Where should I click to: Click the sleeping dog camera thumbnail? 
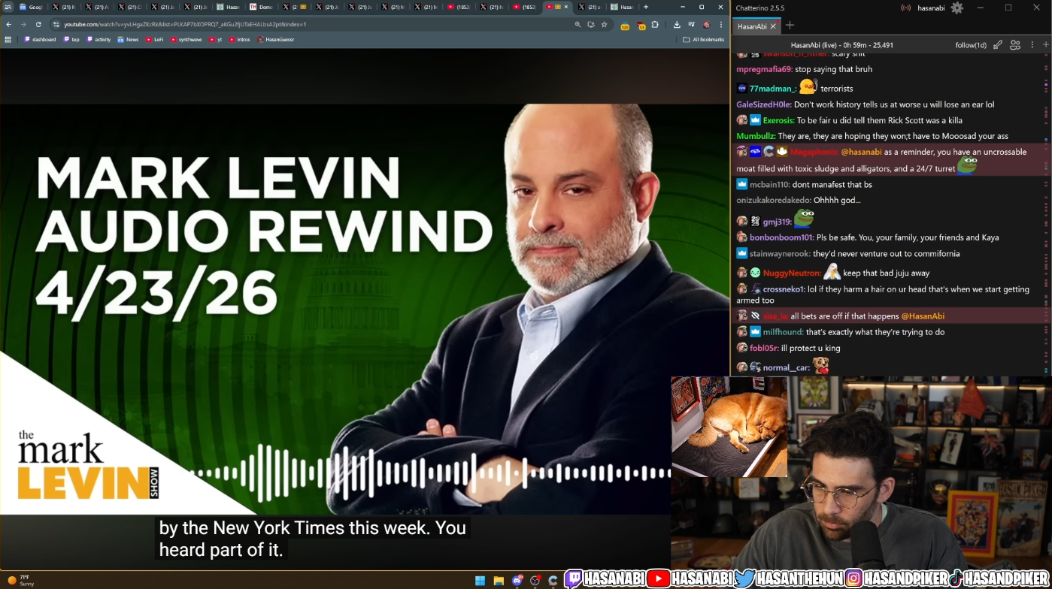729,427
